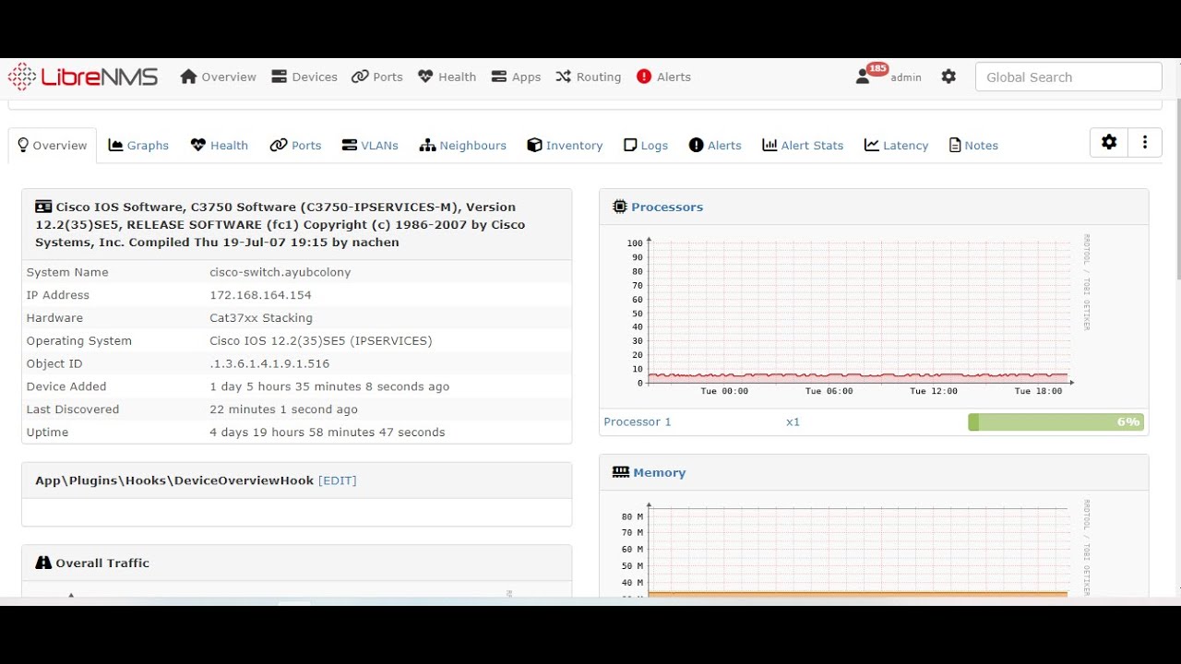Image resolution: width=1181 pixels, height=664 pixels.
Task: Open the Apps menu
Action: click(516, 77)
